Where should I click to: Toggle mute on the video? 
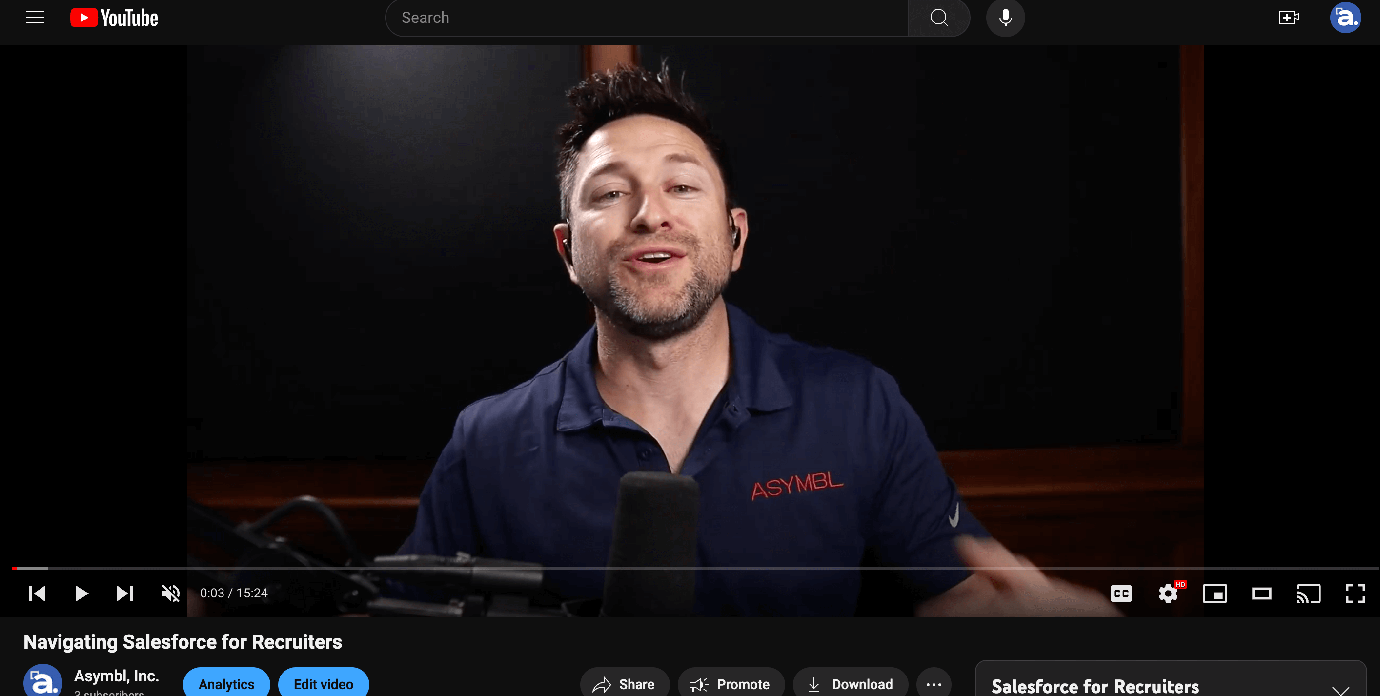point(170,593)
